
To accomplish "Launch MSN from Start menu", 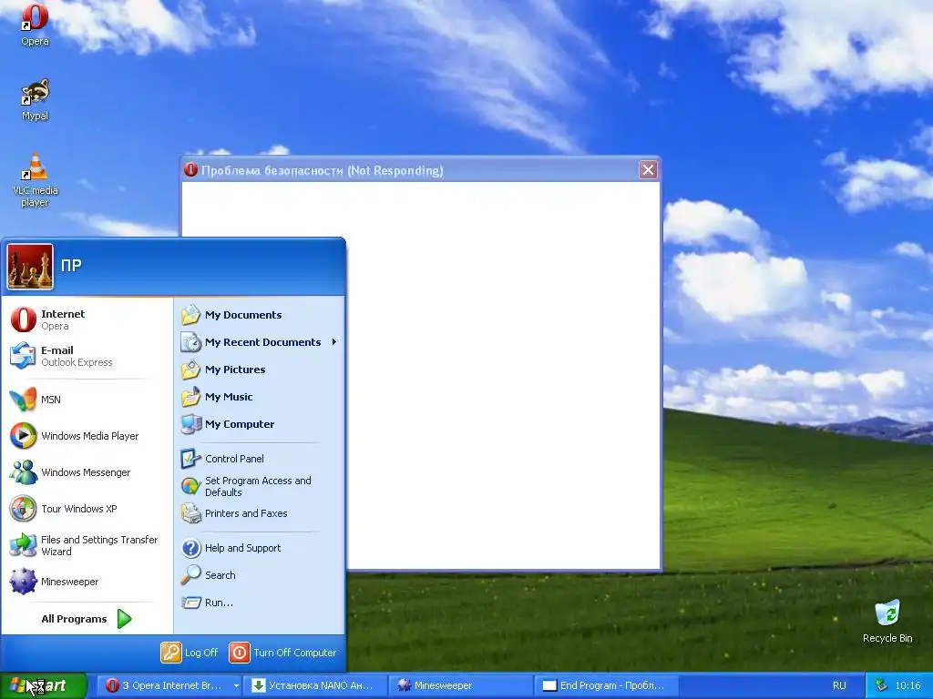I will click(x=88, y=400).
